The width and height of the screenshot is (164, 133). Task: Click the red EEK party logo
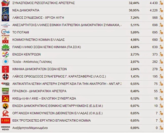(x=6, y=121)
